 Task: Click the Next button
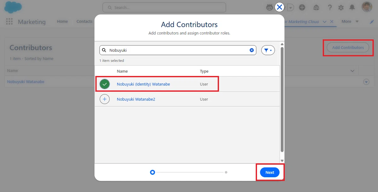tap(270, 172)
